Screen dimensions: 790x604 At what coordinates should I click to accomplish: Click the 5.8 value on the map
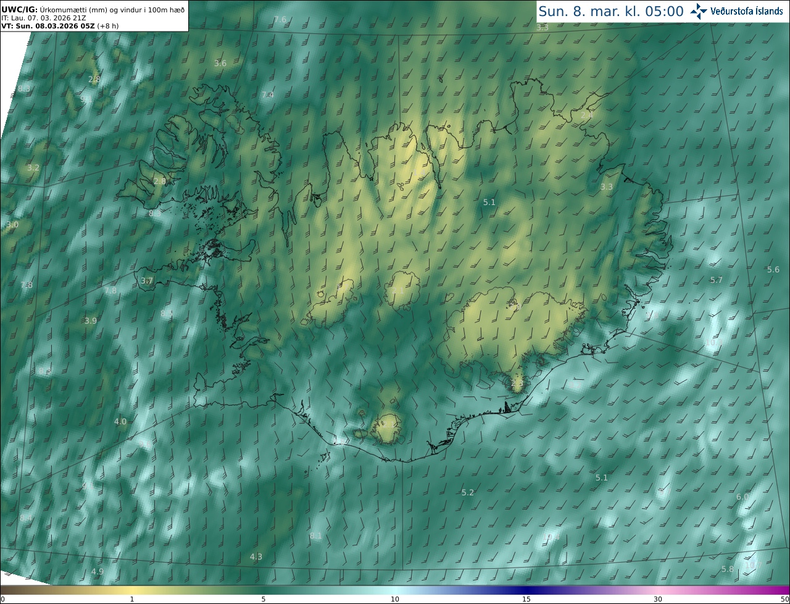[x=728, y=569]
